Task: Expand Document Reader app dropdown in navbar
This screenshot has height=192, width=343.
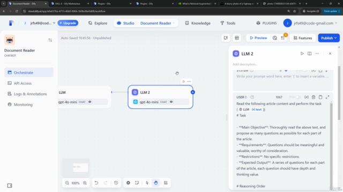Action: [x=174, y=23]
